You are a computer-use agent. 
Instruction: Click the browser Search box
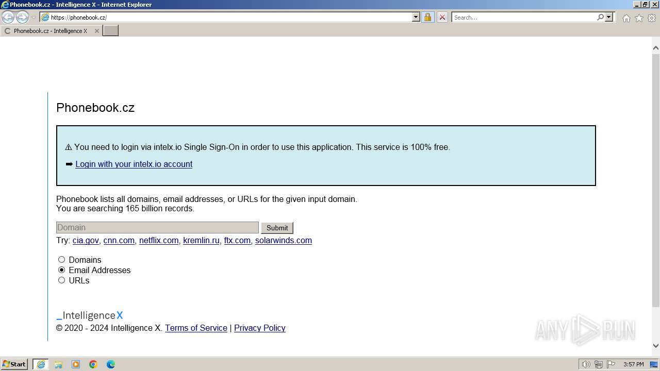(x=523, y=17)
